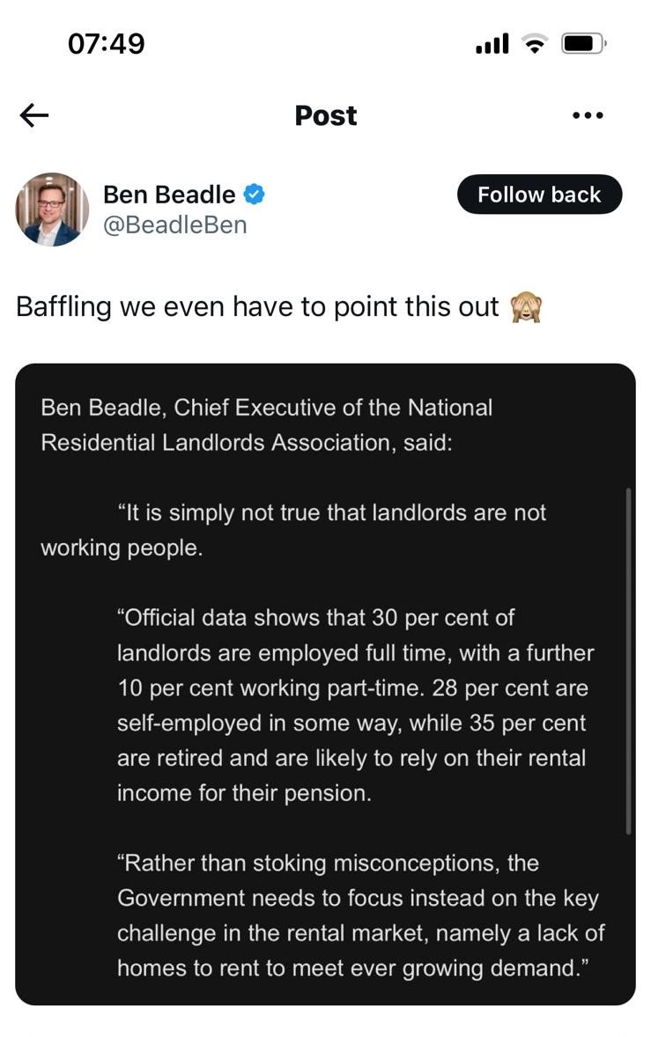Click the "Post" header title
651x1037 pixels.
tap(326, 115)
